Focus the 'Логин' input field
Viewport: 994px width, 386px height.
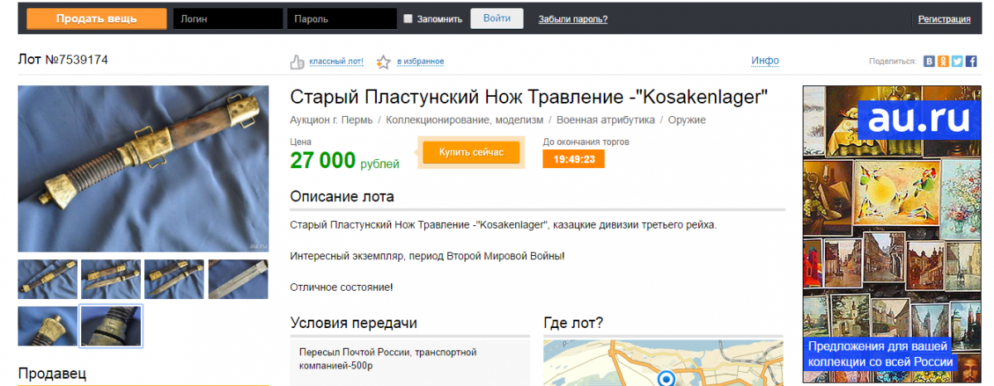[x=228, y=19]
